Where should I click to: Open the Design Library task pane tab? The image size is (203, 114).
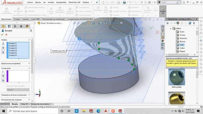pyautogui.click(x=163, y=30)
